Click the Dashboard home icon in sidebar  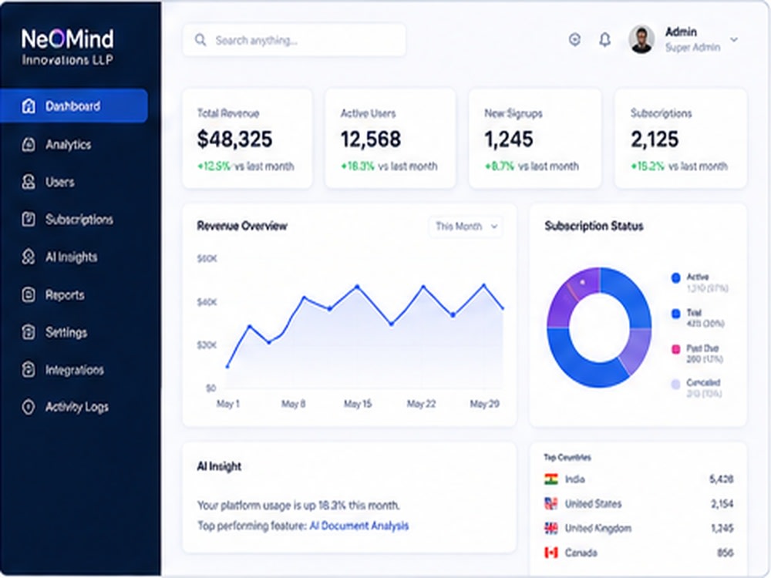29,106
